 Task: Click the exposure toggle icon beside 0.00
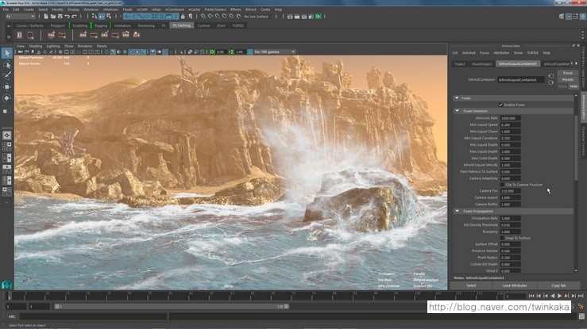click(212, 52)
